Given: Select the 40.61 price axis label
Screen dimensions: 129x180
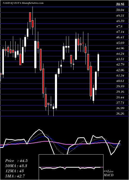Looking at the screenshot, I should point(120,81).
